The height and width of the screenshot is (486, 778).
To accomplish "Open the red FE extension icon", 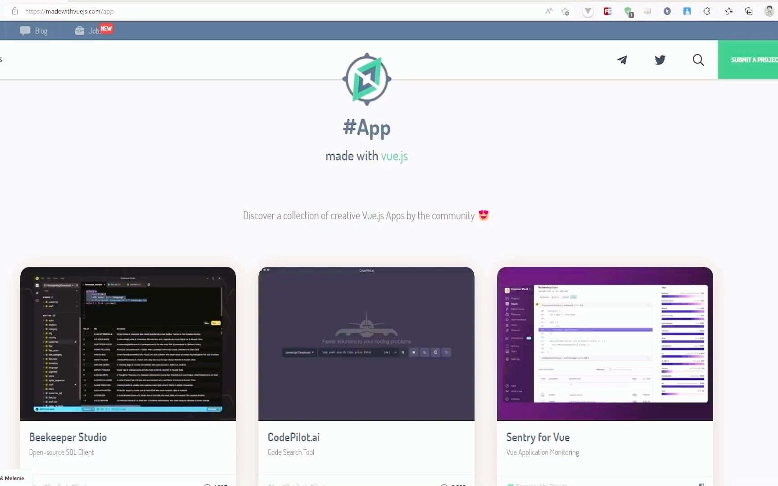I will click(608, 11).
